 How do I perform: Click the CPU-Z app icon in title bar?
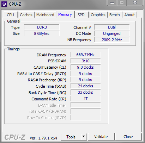(x=4, y=4)
